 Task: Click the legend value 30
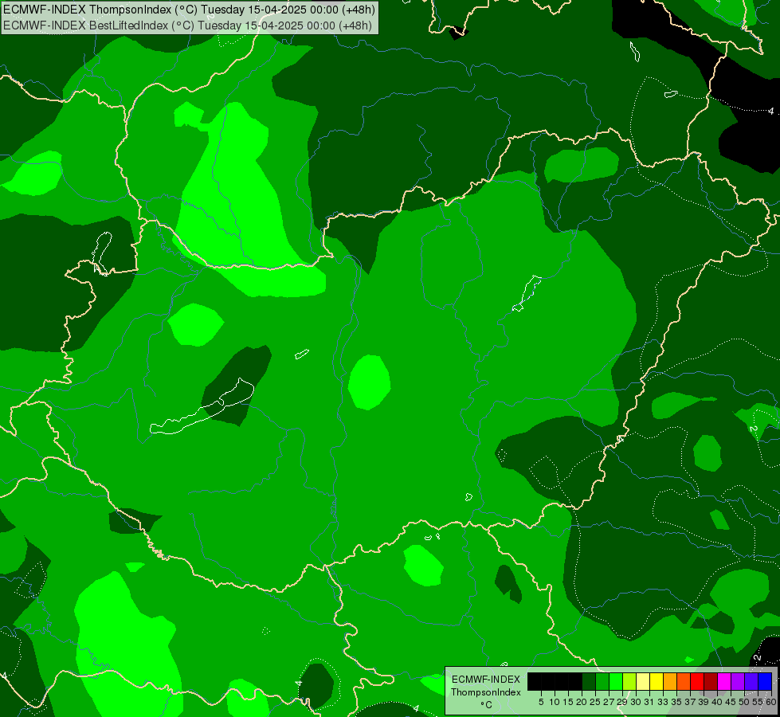636,702
